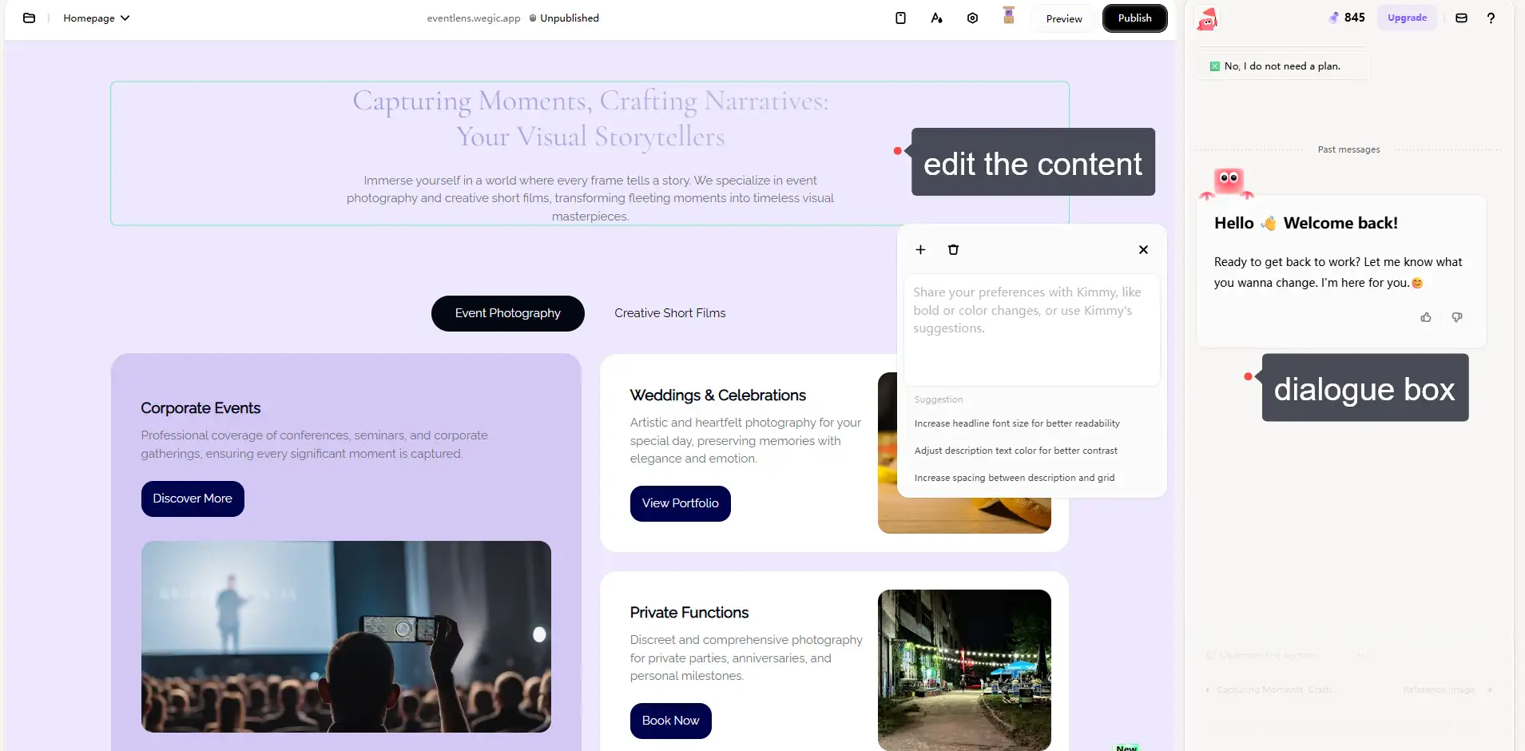Click the Weddings & Celebrations heading
The width and height of the screenshot is (1525, 751).
coord(718,395)
